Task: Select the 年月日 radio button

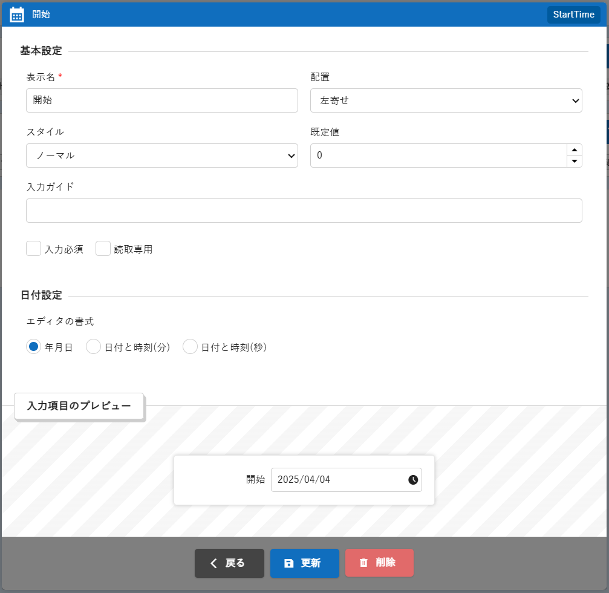Action: pos(33,347)
